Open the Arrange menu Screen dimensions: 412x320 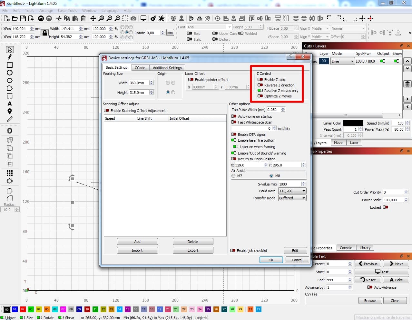coord(46,10)
